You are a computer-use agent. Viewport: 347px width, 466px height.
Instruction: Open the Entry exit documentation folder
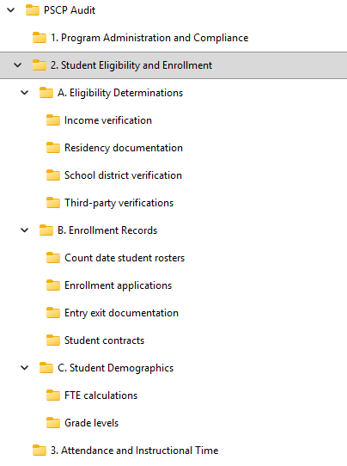click(121, 313)
